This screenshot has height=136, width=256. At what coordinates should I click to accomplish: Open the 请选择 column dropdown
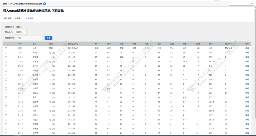click(x=21, y=32)
